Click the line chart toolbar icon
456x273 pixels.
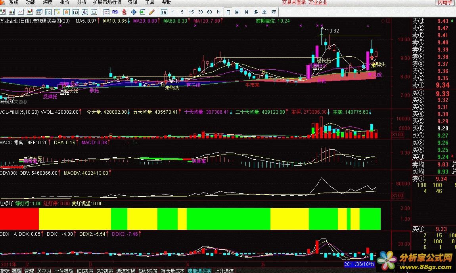[x=21, y=12]
